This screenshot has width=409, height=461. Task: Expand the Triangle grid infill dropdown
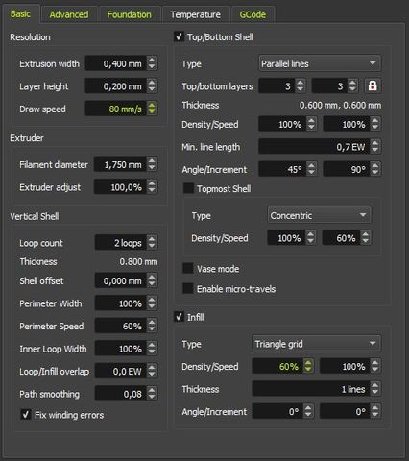[316, 344]
